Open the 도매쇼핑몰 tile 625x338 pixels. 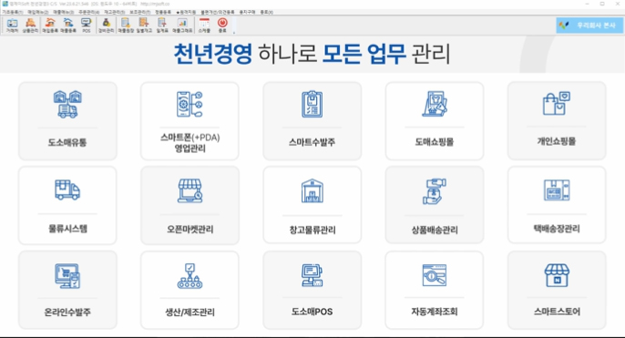pyautogui.click(x=435, y=121)
